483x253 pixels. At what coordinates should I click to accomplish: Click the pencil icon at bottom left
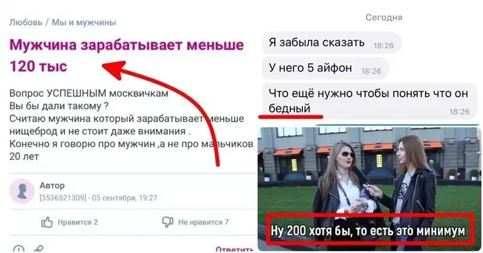[x=39, y=249]
